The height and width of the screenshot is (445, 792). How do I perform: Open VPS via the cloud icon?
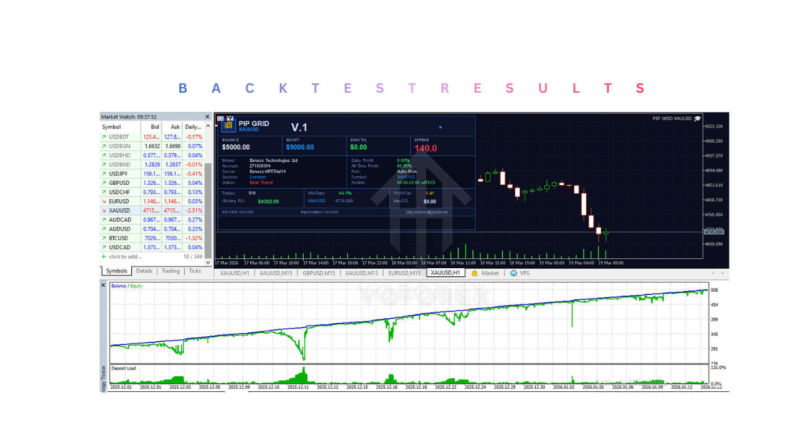(x=512, y=272)
